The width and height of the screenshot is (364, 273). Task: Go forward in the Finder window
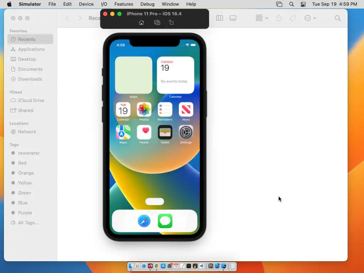(x=80, y=18)
